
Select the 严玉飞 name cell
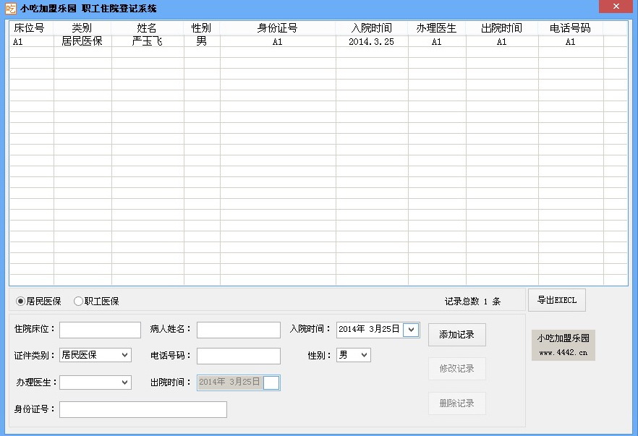(148, 41)
